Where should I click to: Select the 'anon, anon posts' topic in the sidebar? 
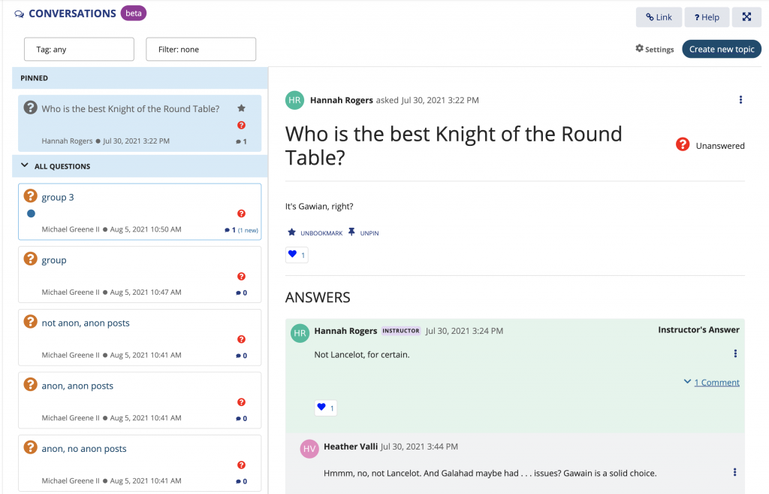(77, 385)
